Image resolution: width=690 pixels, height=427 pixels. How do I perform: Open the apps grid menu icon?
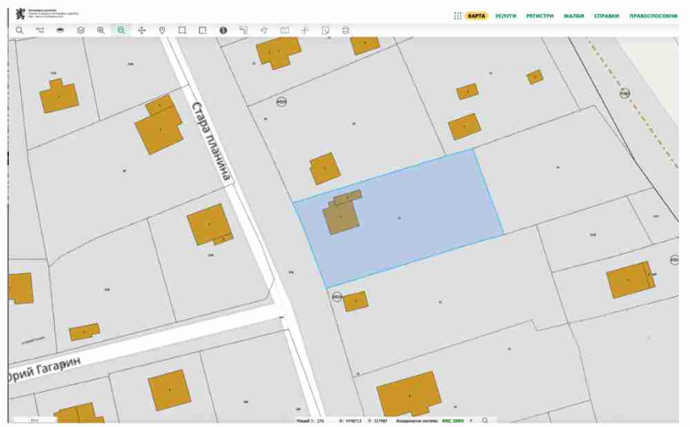457,16
